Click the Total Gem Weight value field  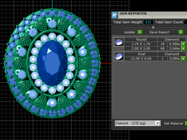pyautogui.click(x=148, y=22)
